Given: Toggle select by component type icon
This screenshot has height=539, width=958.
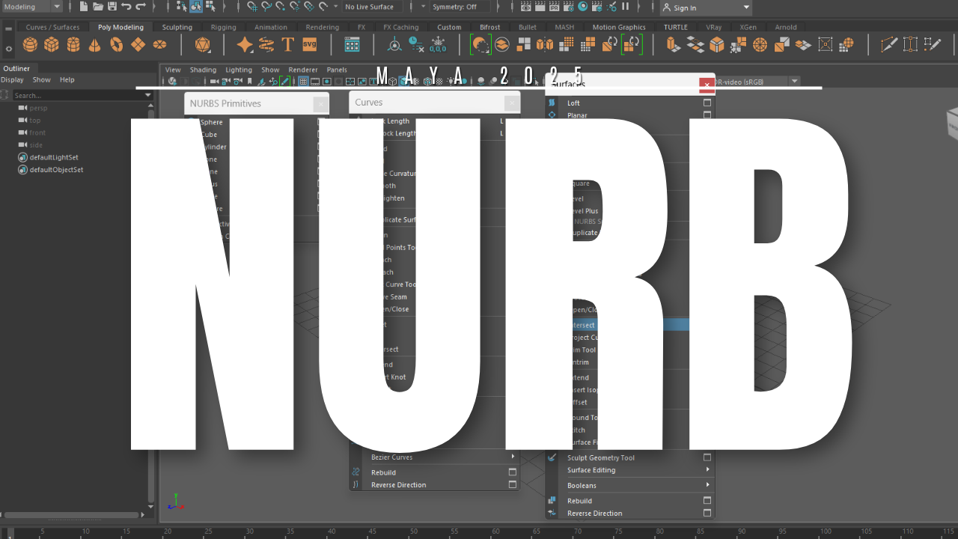Looking at the screenshot, I should click(210, 7).
